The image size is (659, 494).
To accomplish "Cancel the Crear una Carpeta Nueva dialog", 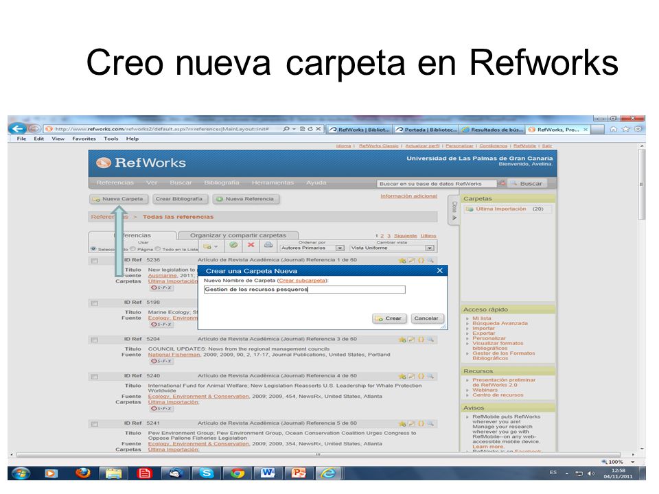I will coord(426,318).
